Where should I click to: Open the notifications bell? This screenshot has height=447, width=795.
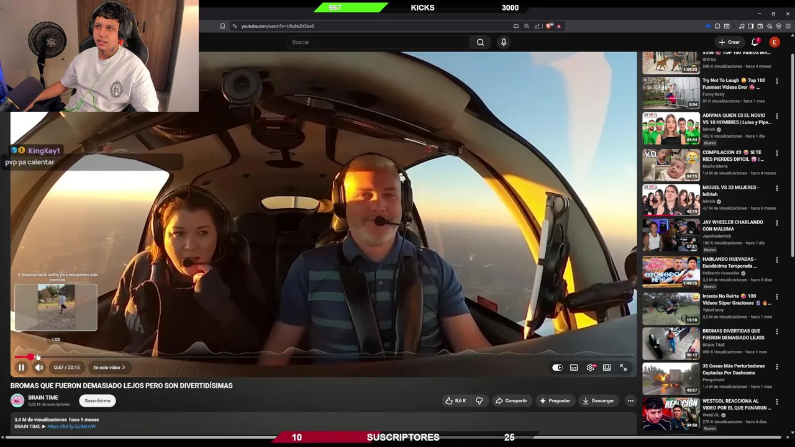pos(755,42)
